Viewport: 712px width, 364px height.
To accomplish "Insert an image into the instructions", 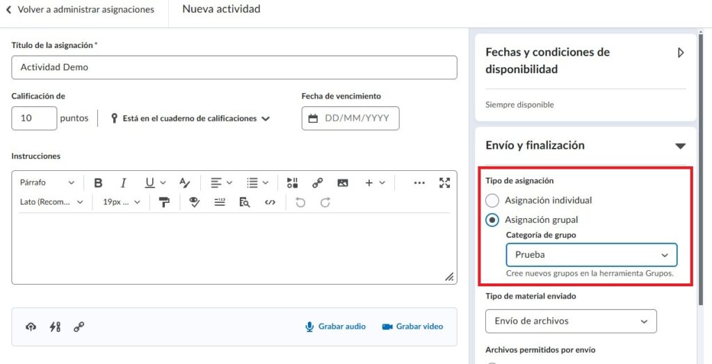I will point(342,183).
